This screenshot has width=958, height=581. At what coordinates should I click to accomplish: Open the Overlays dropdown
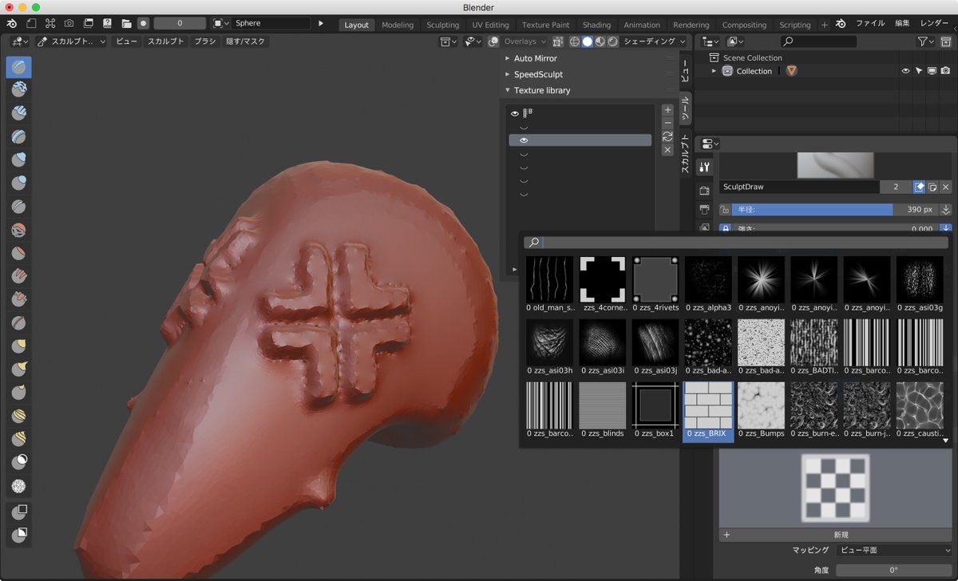point(525,41)
